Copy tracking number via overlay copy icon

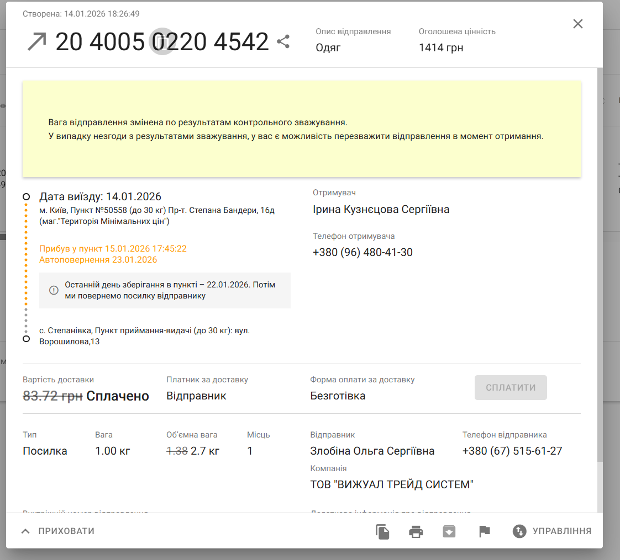(x=162, y=41)
